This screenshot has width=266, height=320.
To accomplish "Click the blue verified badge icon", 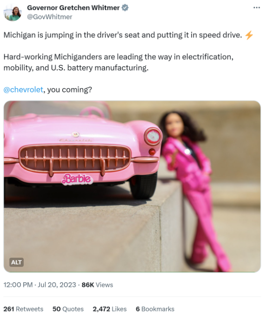I will (x=125, y=8).
